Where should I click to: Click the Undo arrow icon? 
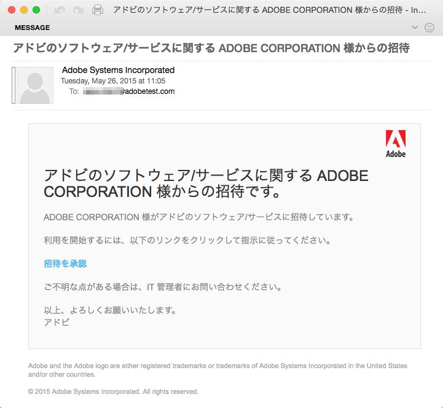click(x=60, y=10)
